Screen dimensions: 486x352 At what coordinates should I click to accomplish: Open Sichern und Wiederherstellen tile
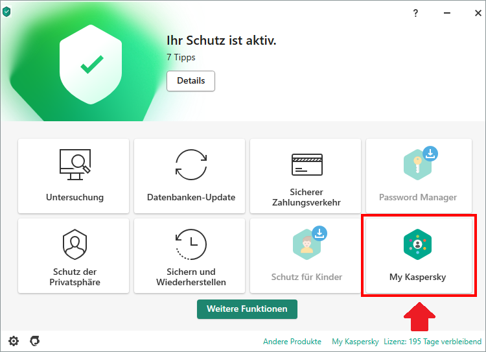point(191,255)
